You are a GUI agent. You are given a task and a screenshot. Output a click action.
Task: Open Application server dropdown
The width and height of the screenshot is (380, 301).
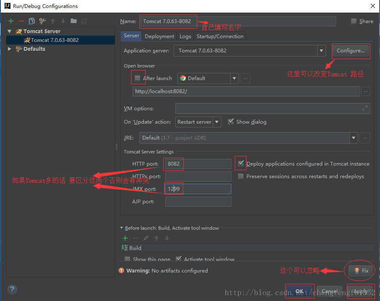point(321,51)
